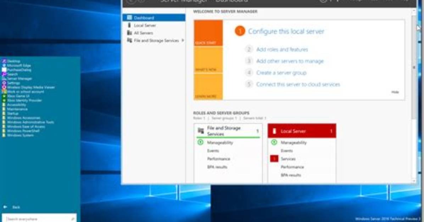Expand the Maintenance folder in the Start menu
Viewport: 424px width, 222px height.
(x=15, y=109)
